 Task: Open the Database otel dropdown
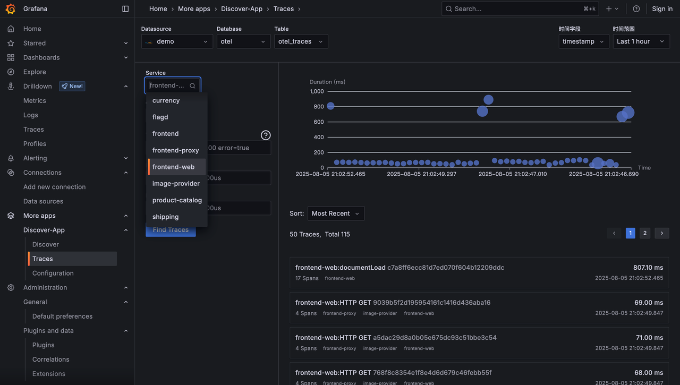(244, 41)
